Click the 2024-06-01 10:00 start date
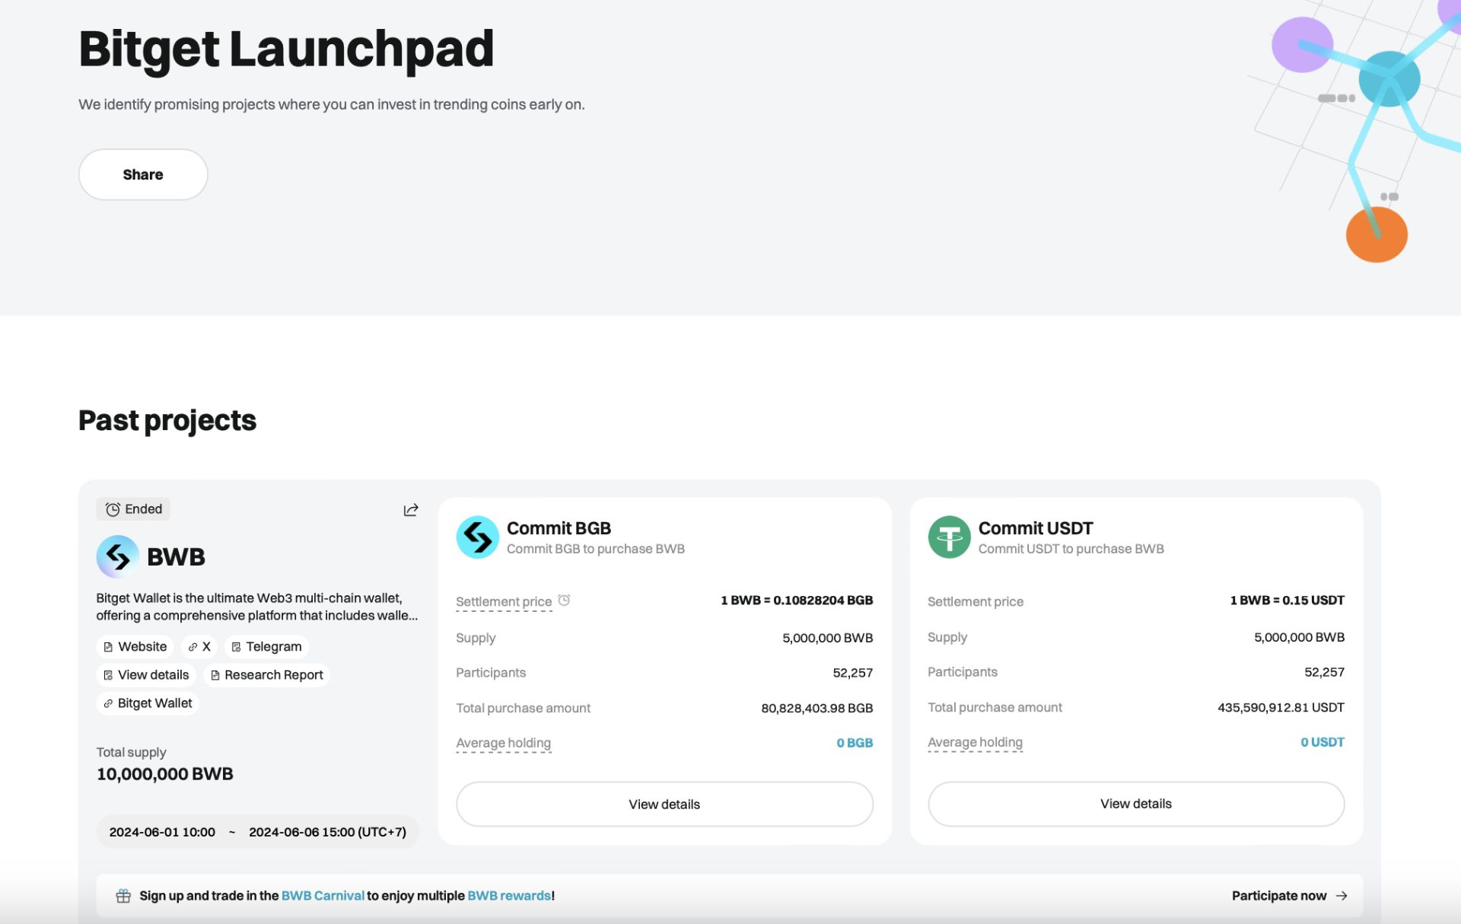 point(162,832)
